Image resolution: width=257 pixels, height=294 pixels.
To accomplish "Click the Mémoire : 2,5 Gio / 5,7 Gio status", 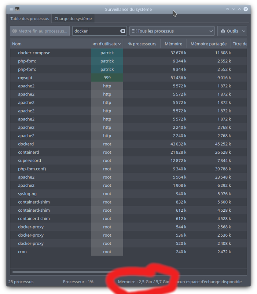I will (143, 282).
